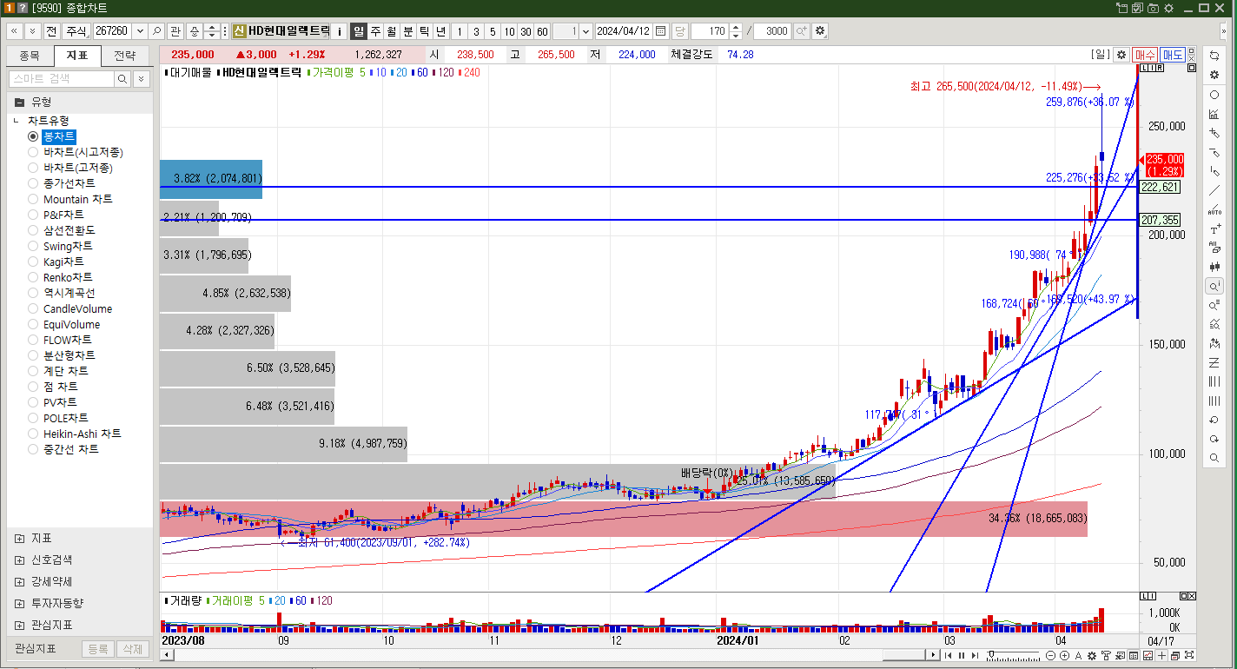Click the smart search magnifier button
Image resolution: width=1237 pixels, height=669 pixels.
click(123, 78)
